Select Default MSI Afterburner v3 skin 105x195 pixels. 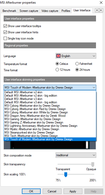click(50, 99)
